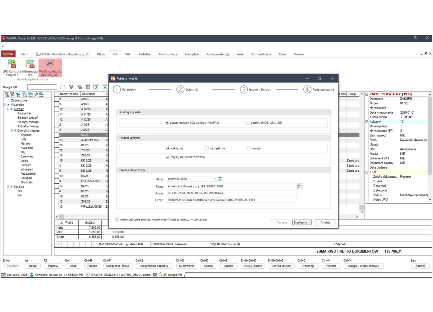
Task: Click calendar icon in status bar
Action: (4, 275)
